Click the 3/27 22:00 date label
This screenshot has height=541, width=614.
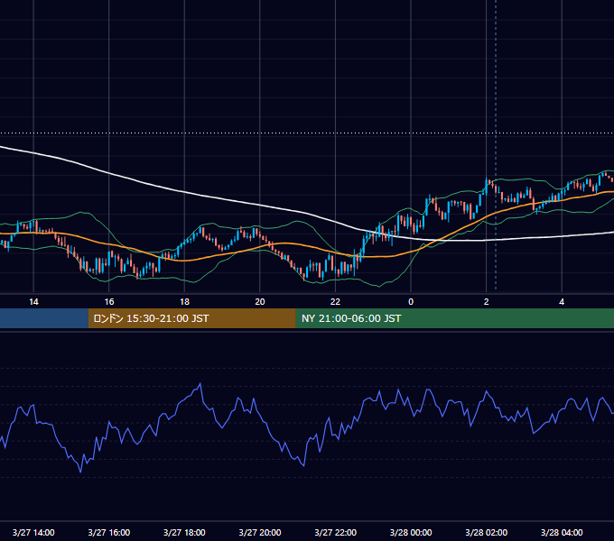pos(336,532)
